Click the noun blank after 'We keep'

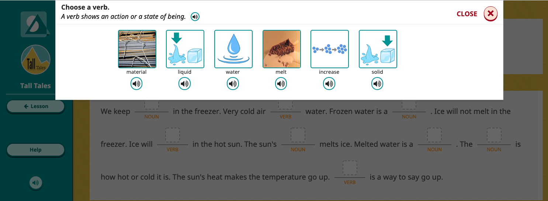152,104
